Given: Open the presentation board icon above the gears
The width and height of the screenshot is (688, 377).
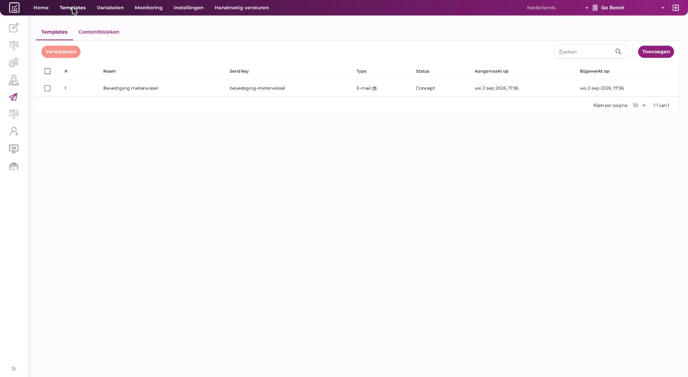Looking at the screenshot, I should [14, 45].
